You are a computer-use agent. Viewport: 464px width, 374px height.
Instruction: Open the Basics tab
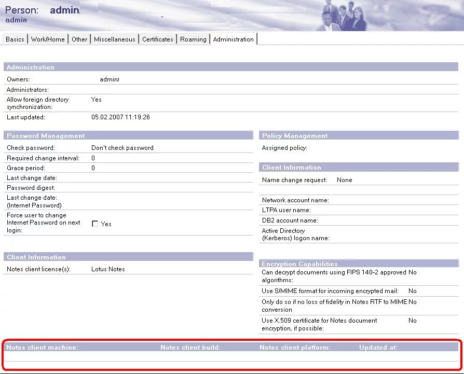15,39
